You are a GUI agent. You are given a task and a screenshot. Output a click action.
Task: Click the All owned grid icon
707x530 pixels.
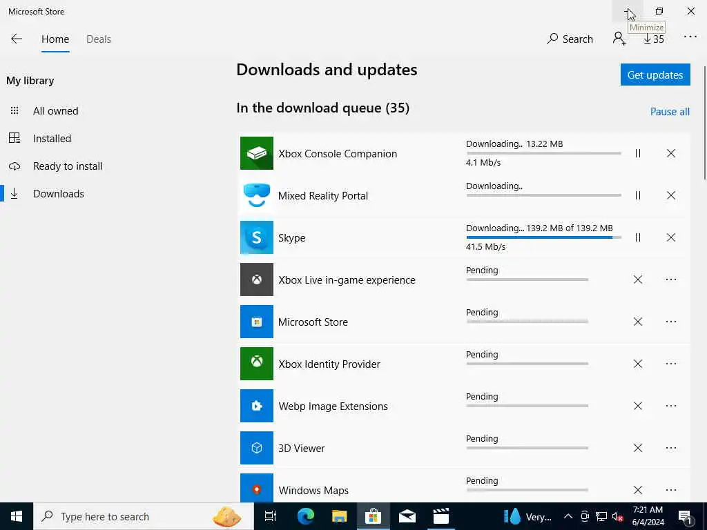click(14, 110)
